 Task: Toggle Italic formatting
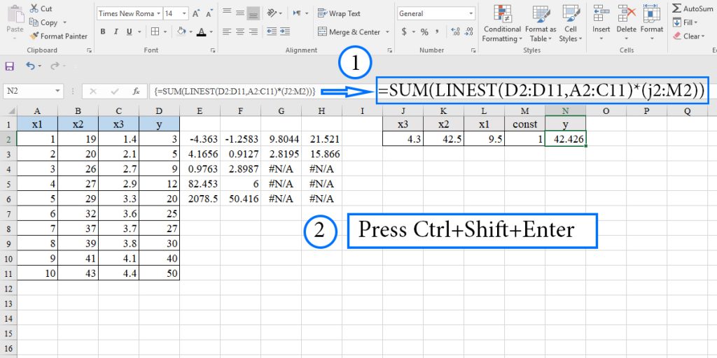(116, 31)
